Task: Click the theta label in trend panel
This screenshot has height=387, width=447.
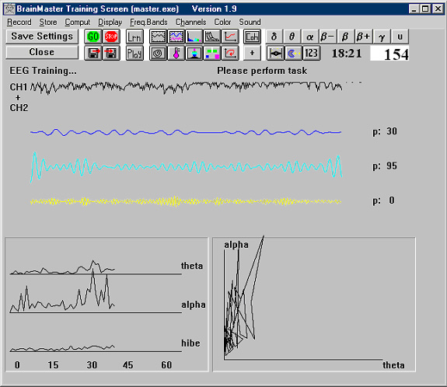Action: 192,266
